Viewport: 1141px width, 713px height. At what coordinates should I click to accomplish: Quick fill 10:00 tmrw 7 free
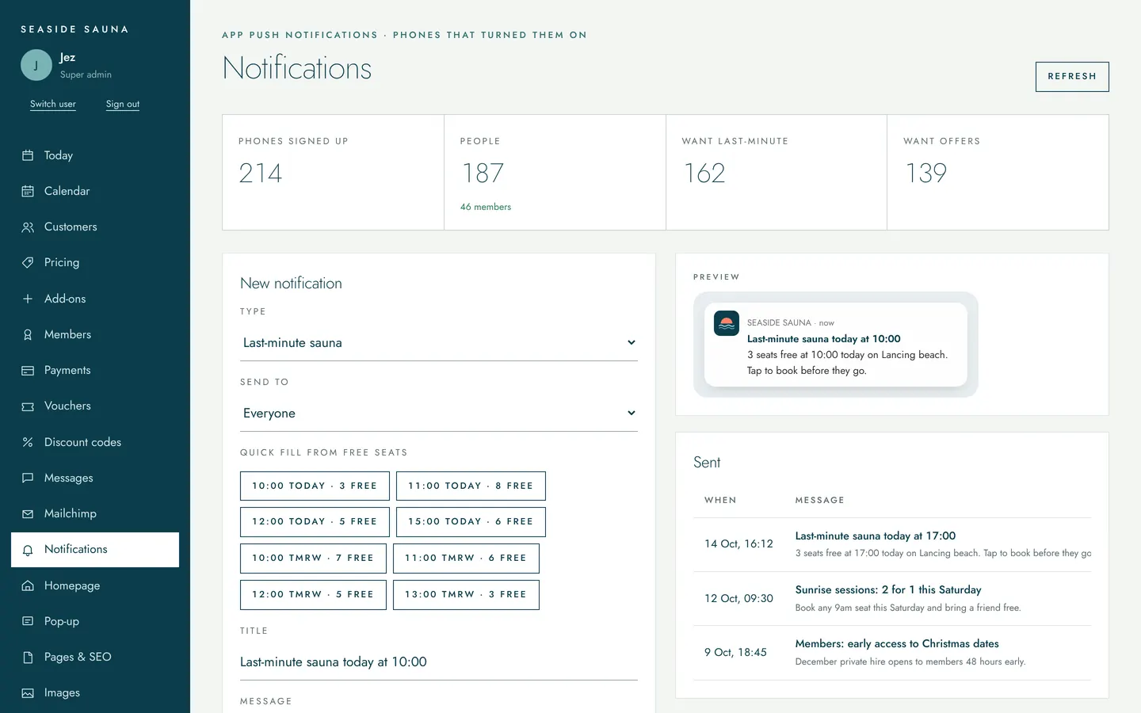(313, 559)
